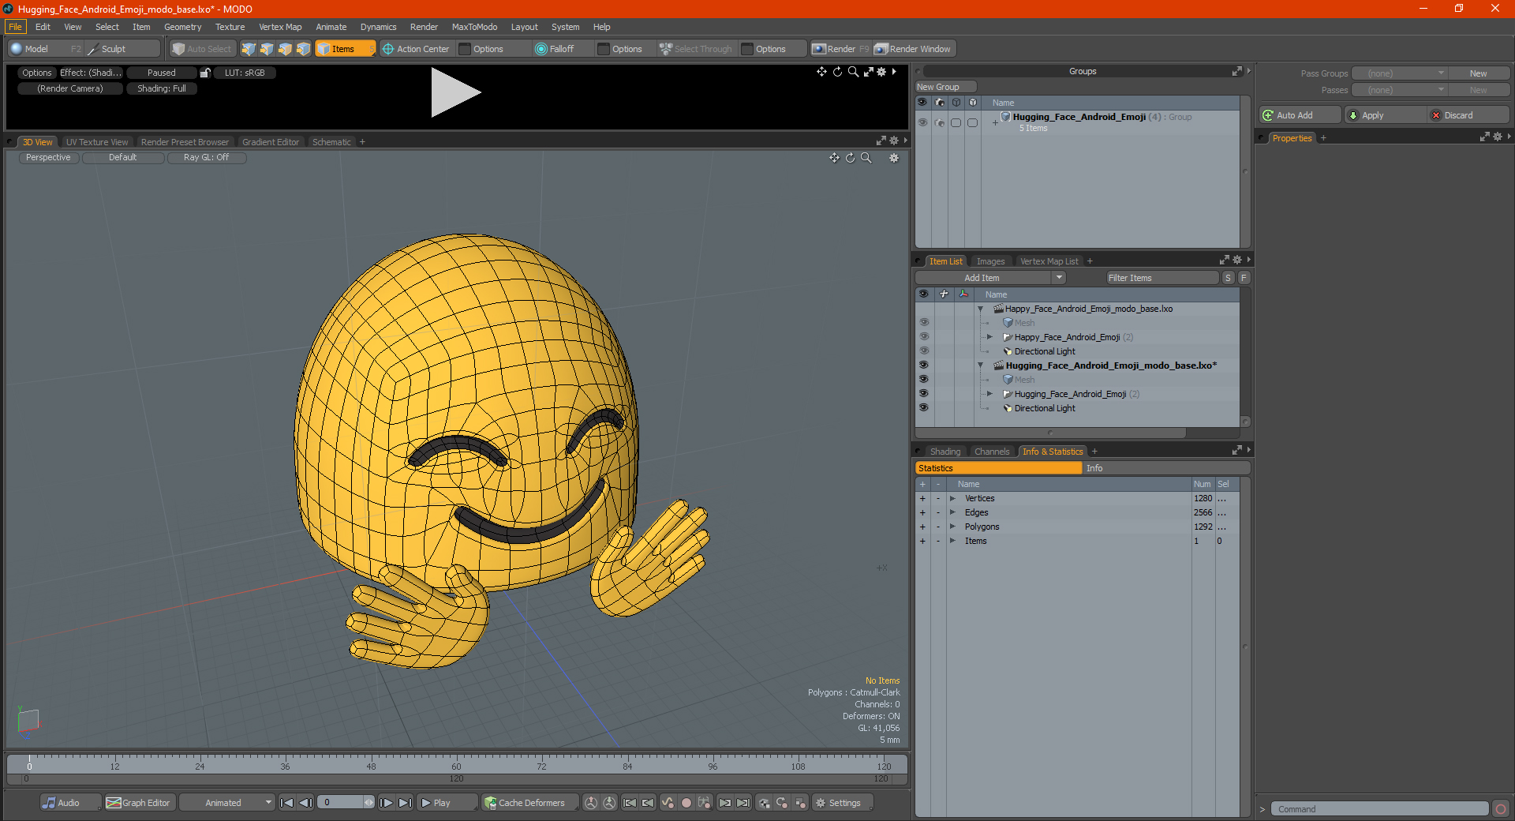
Task: Go to first frame
Action: (x=286, y=803)
